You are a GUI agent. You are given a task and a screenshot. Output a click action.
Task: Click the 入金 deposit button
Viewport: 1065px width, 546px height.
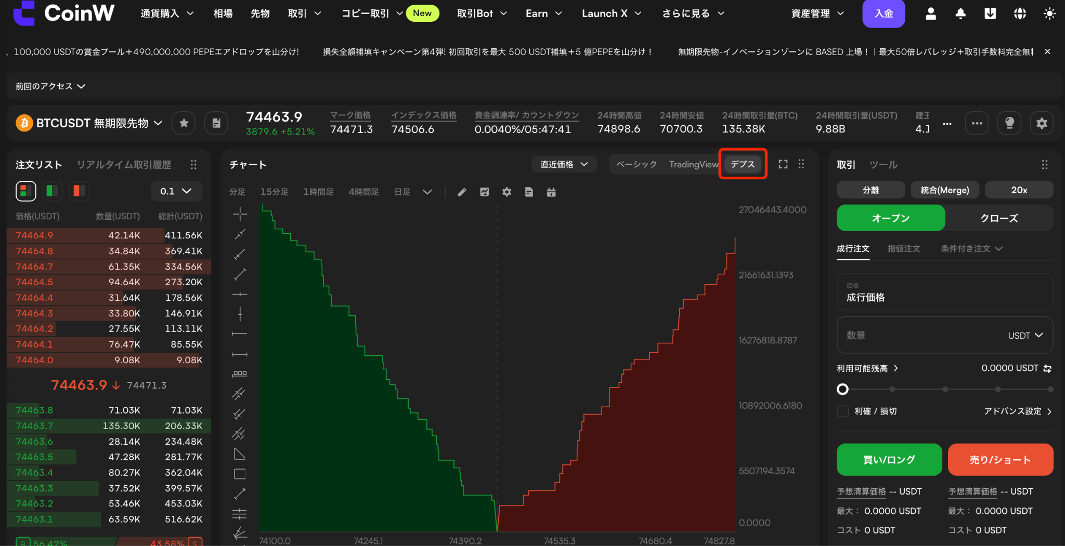coord(884,14)
